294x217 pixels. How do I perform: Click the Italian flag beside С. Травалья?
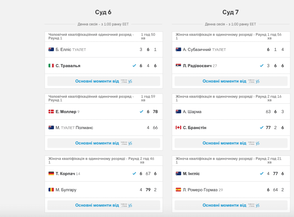click(x=51, y=66)
